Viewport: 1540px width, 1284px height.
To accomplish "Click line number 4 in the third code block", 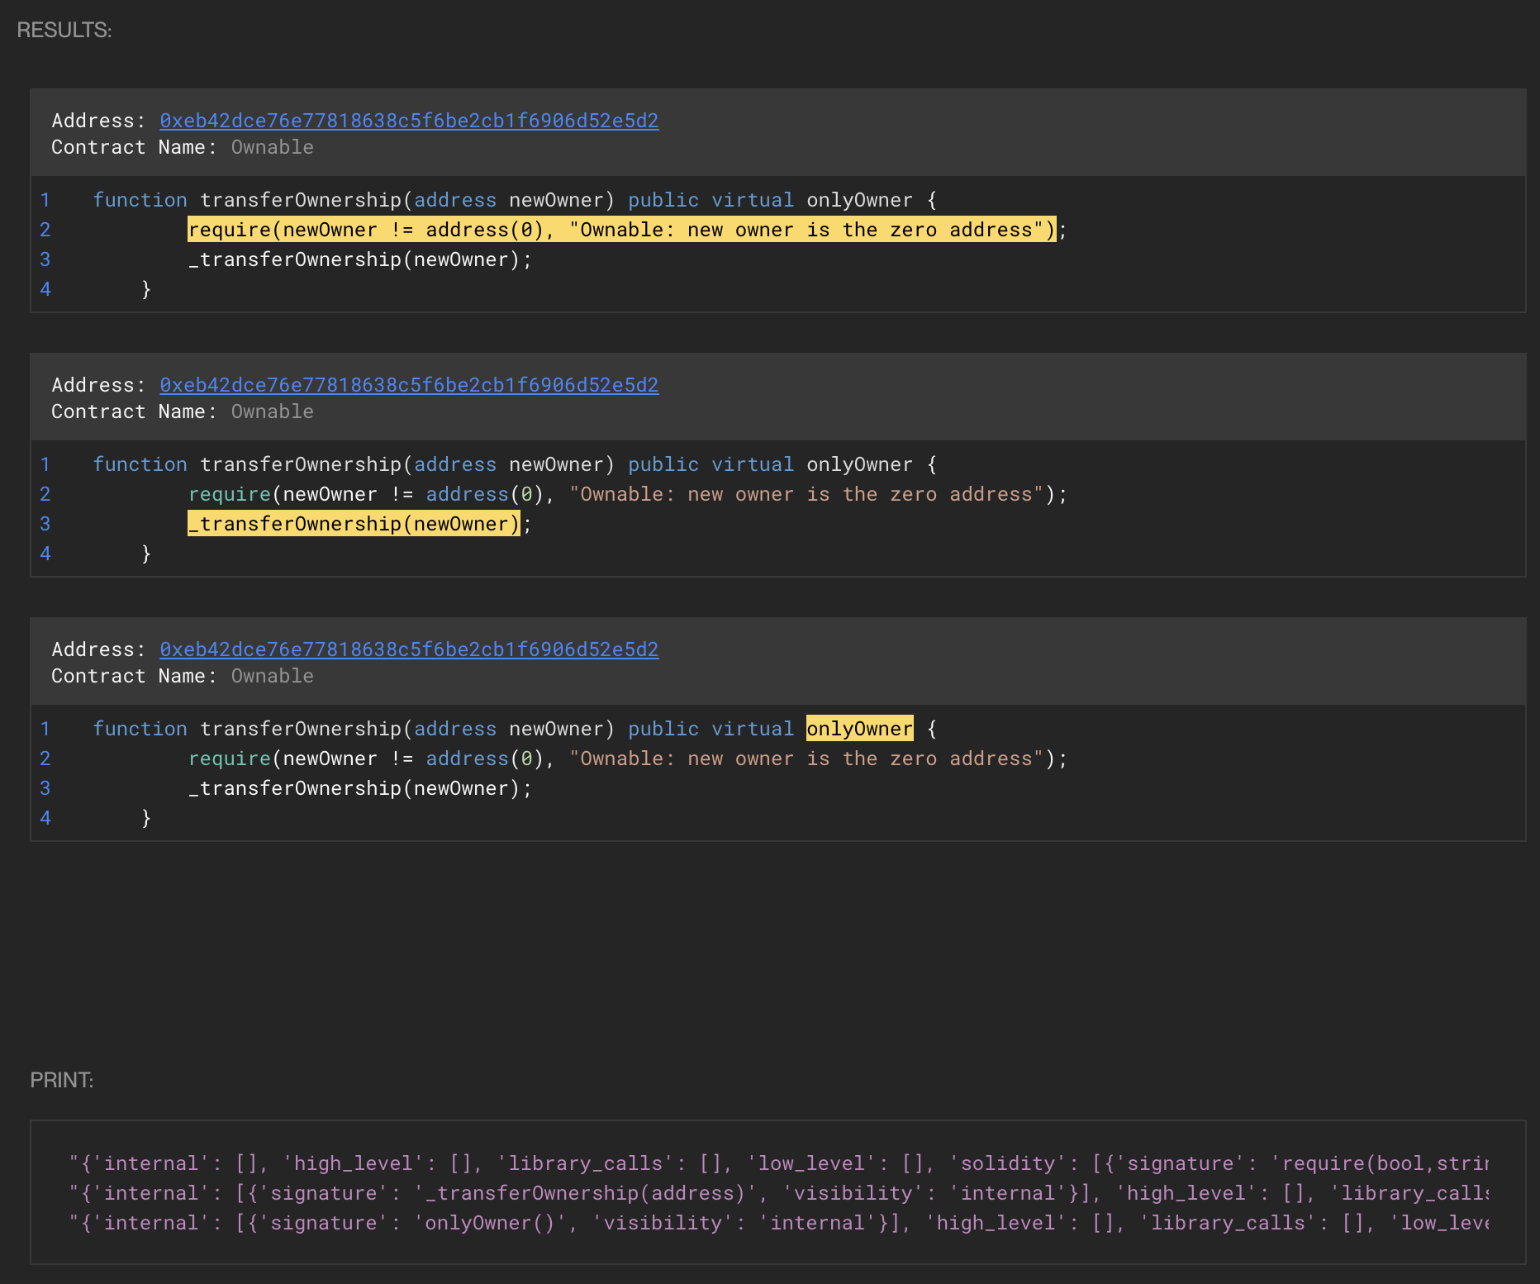I will (45, 818).
